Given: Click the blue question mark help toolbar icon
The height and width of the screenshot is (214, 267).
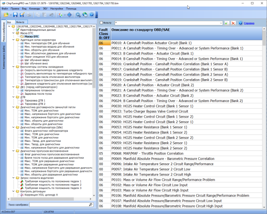Looking at the screenshot, I should click(92, 15).
